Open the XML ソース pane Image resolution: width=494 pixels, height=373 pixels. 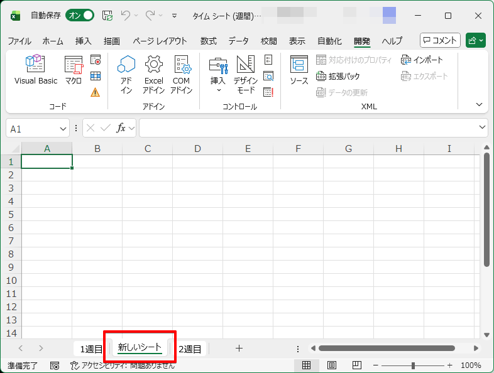pyautogui.click(x=299, y=70)
